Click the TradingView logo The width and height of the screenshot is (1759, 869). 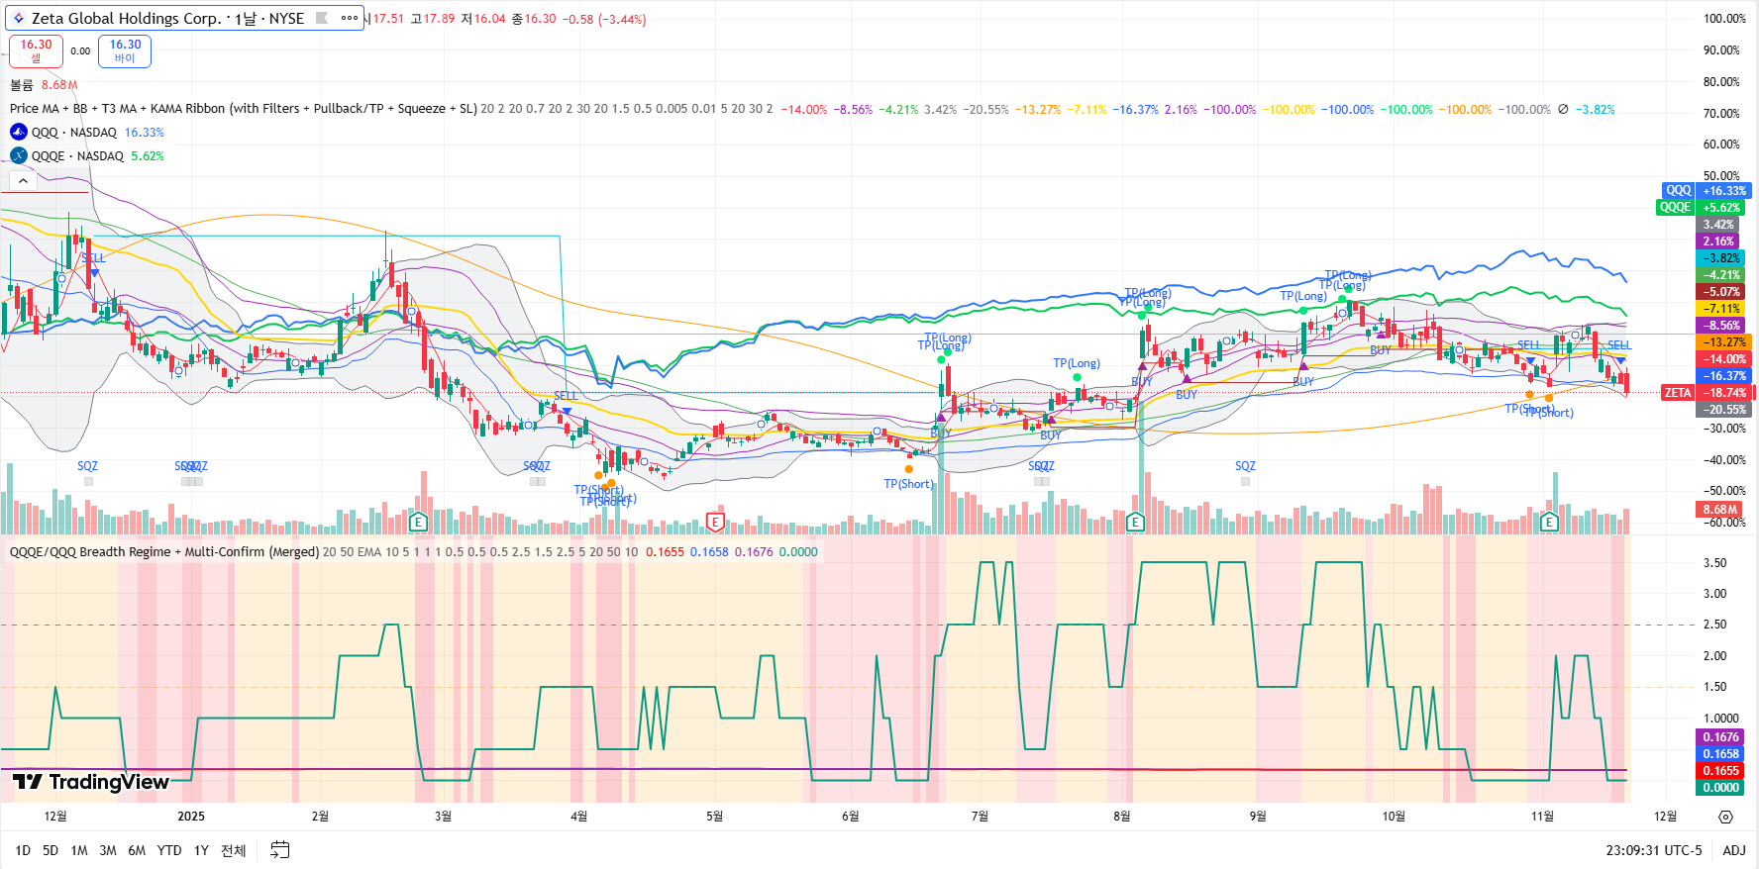point(91,782)
